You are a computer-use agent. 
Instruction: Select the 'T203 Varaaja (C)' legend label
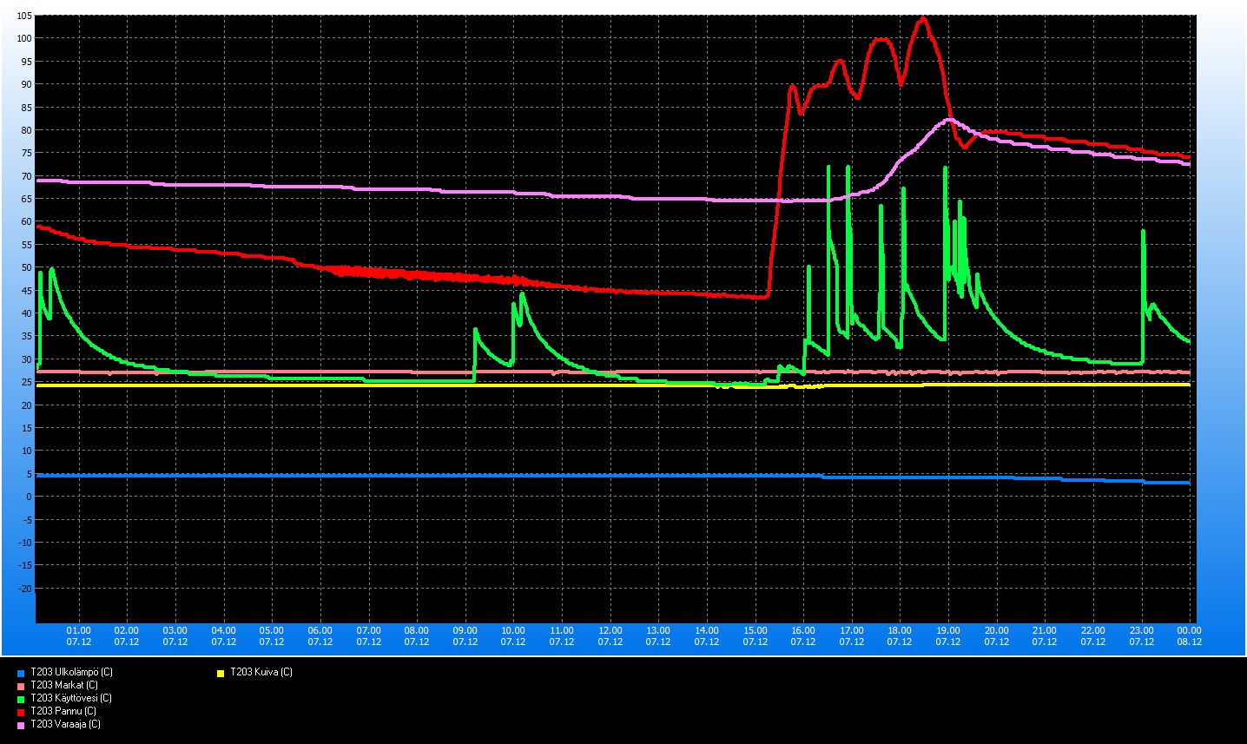pyautogui.click(x=65, y=724)
